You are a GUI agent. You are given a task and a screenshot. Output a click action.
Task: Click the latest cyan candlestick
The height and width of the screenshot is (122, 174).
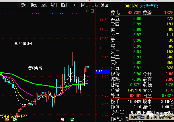pyautogui.click(x=88, y=68)
